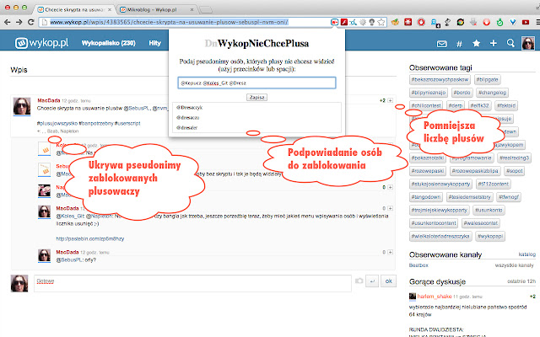Click the red download-arrow extension icon
The image size is (540, 337).
473,22
